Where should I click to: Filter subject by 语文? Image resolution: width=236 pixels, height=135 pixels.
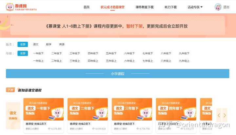point(36,44)
